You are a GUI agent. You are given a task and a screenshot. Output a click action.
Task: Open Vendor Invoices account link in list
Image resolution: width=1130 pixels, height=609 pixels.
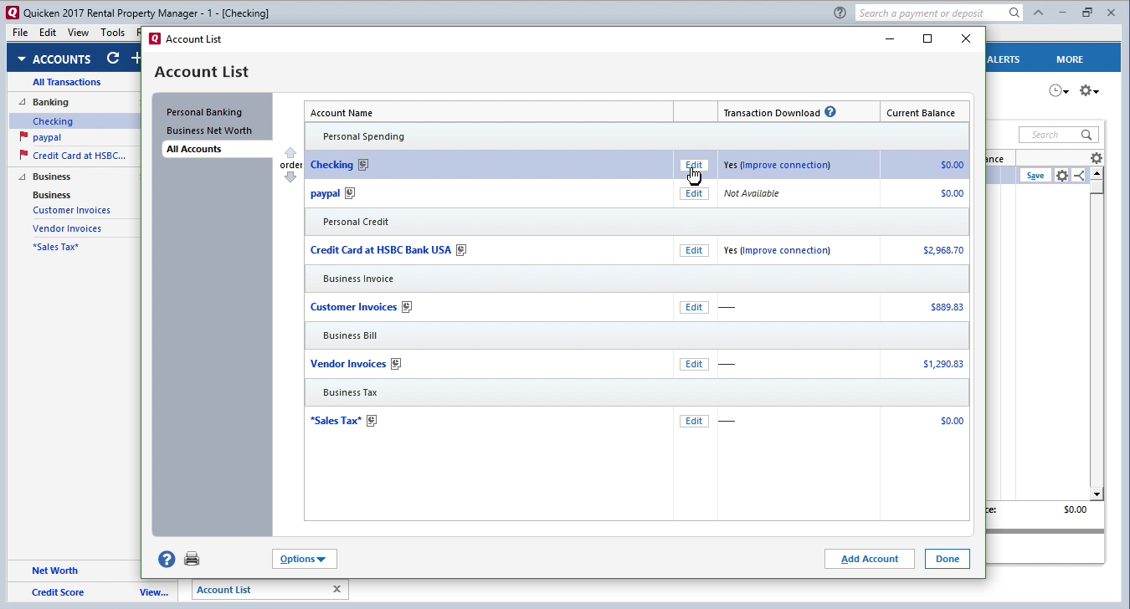pyautogui.click(x=348, y=364)
